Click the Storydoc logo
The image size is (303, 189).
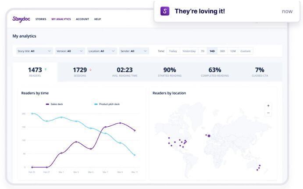21,19
